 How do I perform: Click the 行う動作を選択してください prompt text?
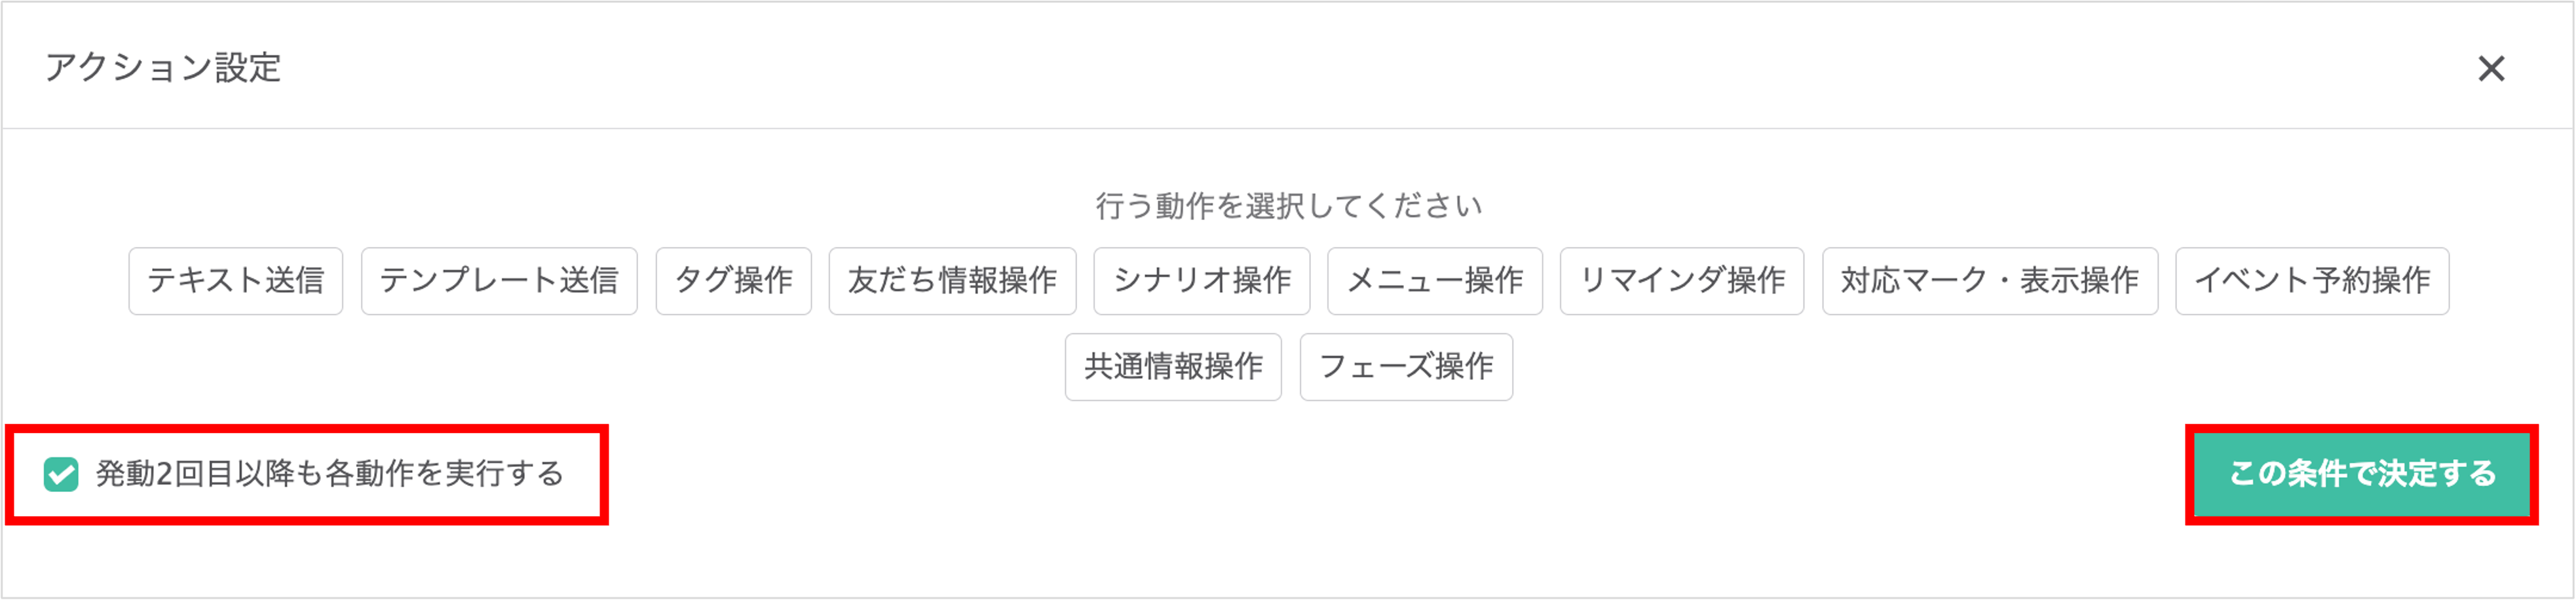(x=1288, y=206)
